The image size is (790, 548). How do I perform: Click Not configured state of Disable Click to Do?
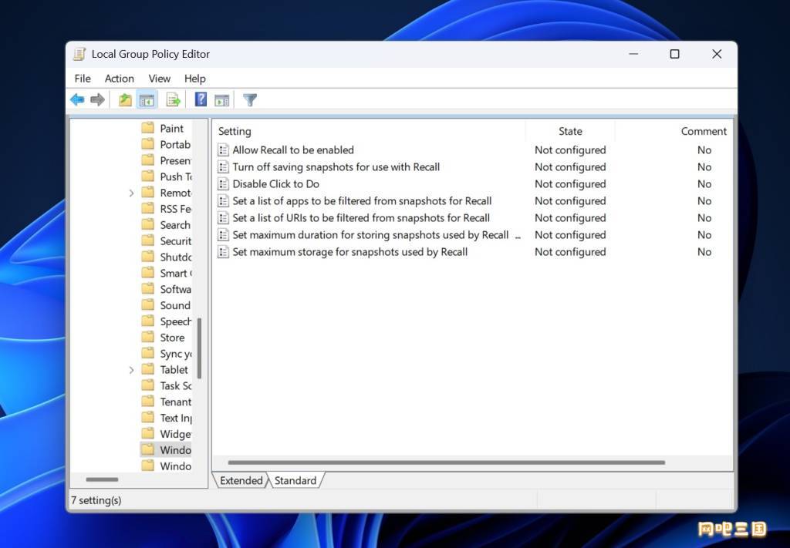570,184
